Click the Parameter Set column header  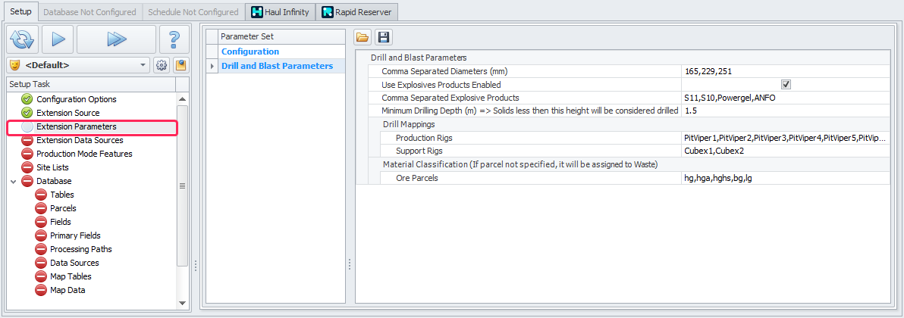pyautogui.click(x=282, y=36)
